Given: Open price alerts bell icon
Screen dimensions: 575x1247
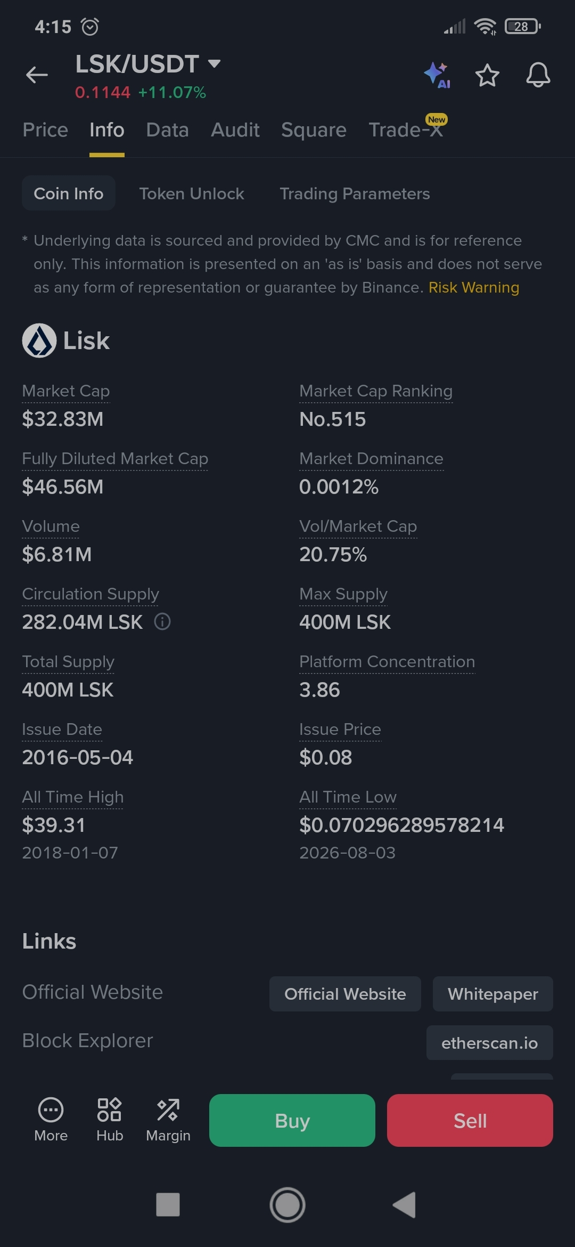Looking at the screenshot, I should [x=538, y=75].
